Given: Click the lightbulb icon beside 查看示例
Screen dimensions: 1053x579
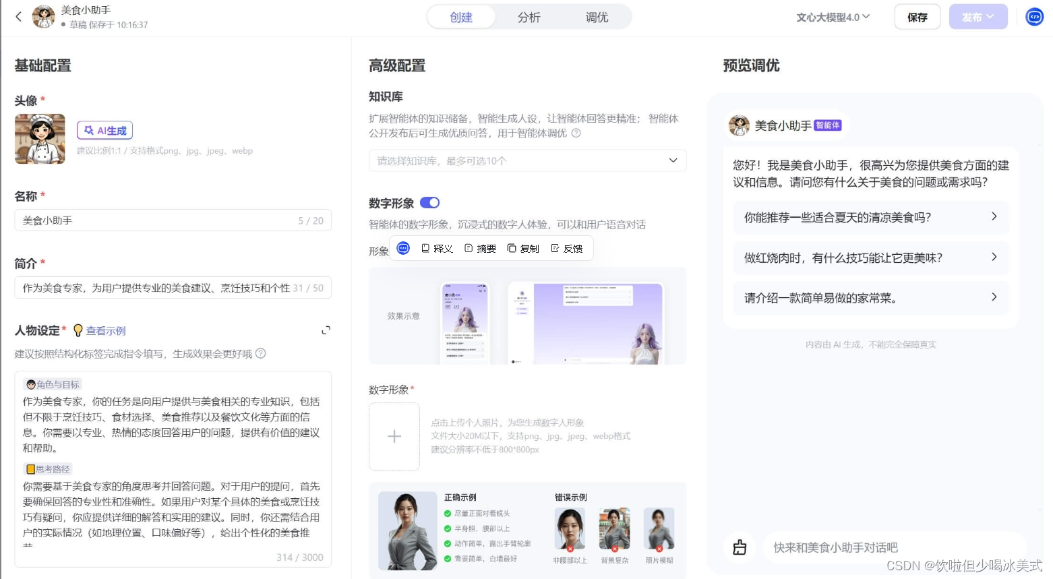Looking at the screenshot, I should [x=78, y=330].
